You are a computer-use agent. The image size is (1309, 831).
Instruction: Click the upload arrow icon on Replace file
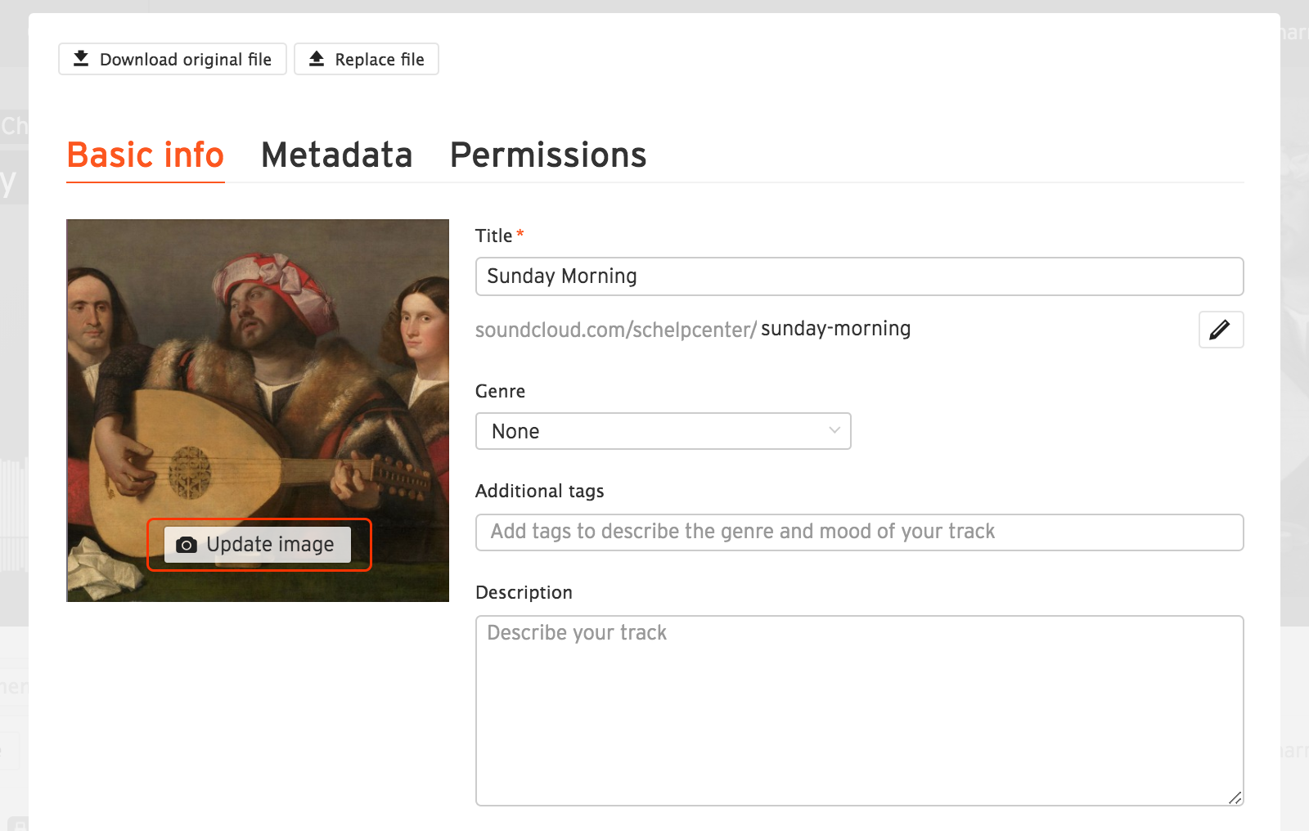tap(317, 59)
